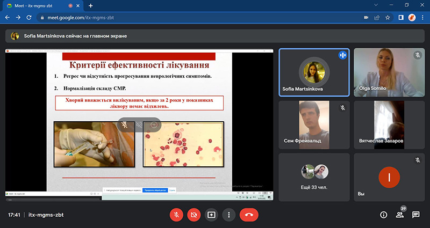Select Sofia Martsinkova's participant tile
Screen dimensions: 430x228
click(x=313, y=72)
